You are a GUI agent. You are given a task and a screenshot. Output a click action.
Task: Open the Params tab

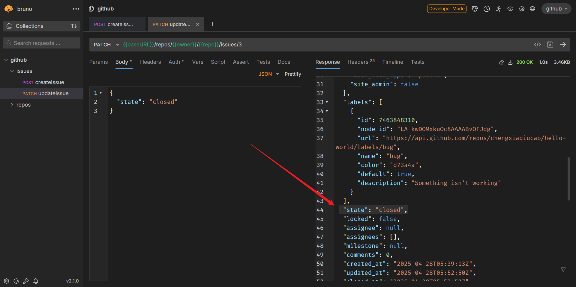click(98, 62)
